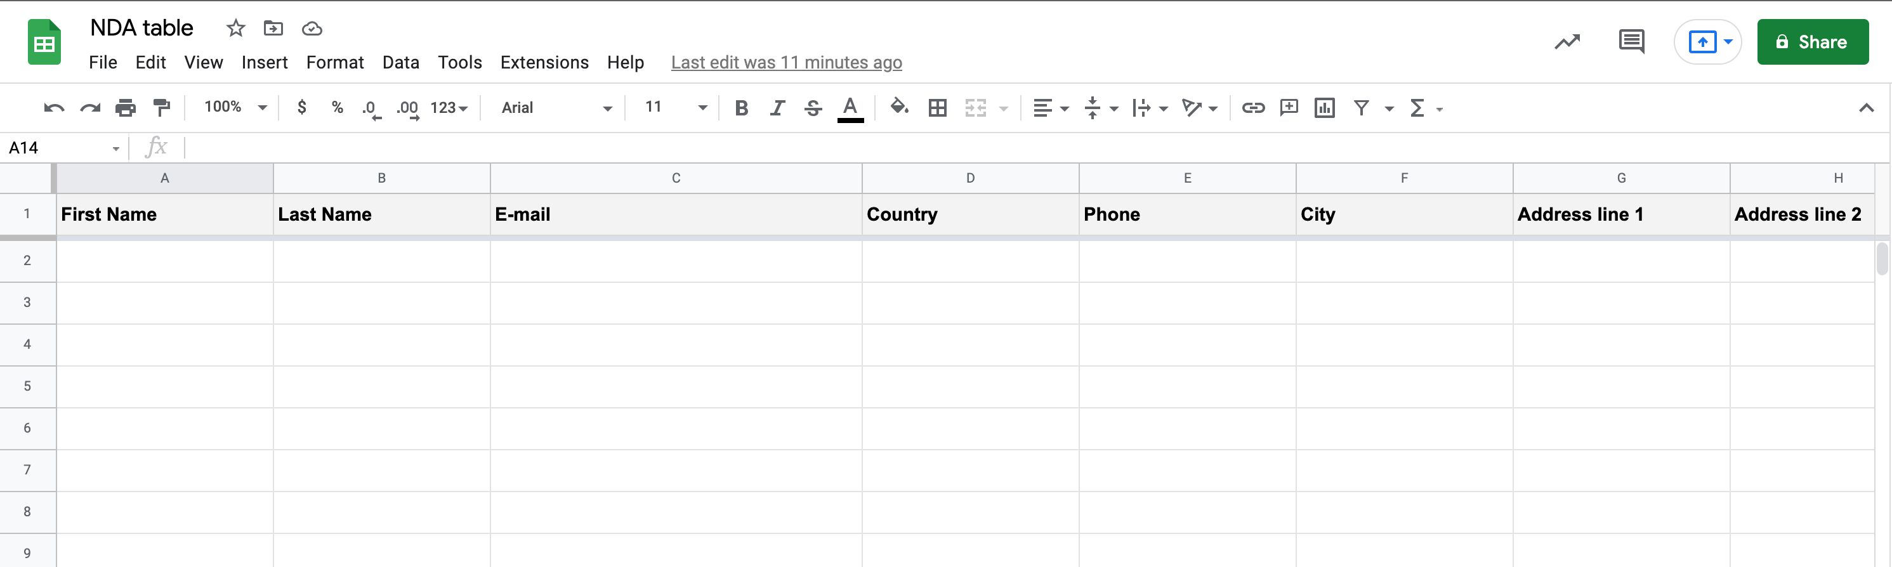
Task: Open filter views dropdown arrow
Action: point(1389,108)
